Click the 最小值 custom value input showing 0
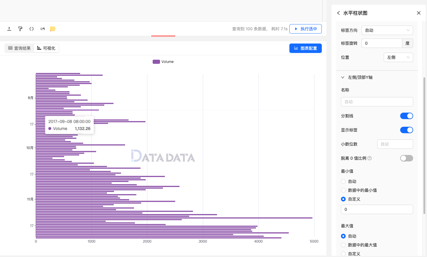This screenshot has width=427, height=257. 377,209
